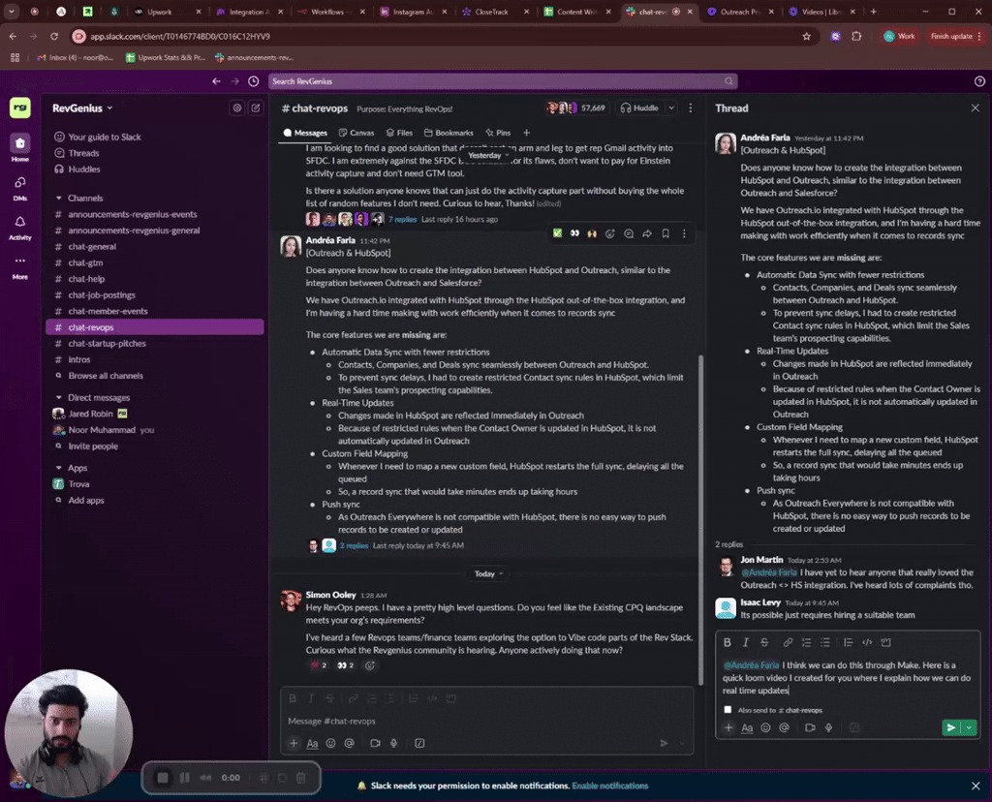
Task: Collapse the Channels section
Action: [x=59, y=198]
